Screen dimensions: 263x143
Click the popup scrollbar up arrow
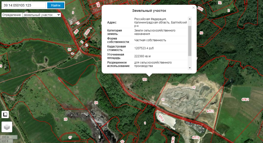pos(190,19)
